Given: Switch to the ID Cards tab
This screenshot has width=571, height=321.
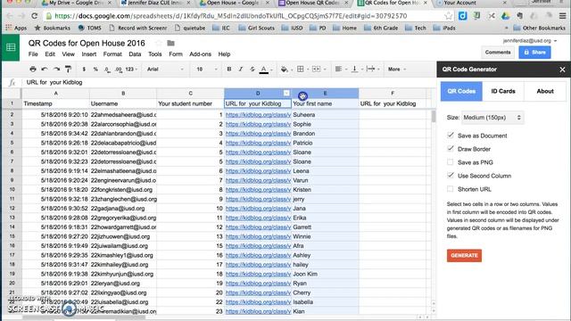Looking at the screenshot, I should click(503, 91).
